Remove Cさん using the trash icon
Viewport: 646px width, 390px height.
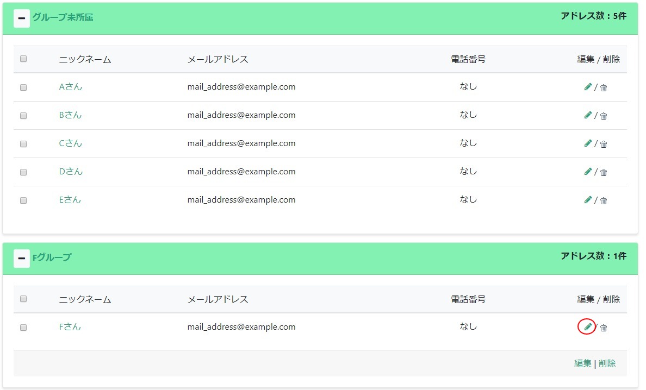[x=604, y=144]
